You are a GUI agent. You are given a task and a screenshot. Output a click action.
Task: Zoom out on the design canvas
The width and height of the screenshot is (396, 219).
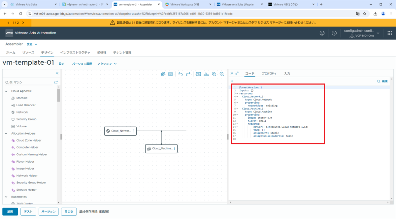(222, 74)
